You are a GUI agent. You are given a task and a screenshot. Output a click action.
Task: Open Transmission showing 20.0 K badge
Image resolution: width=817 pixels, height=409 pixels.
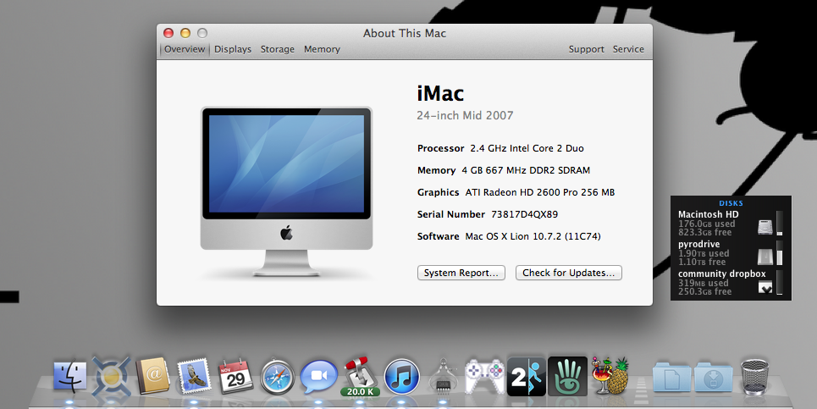coord(360,376)
